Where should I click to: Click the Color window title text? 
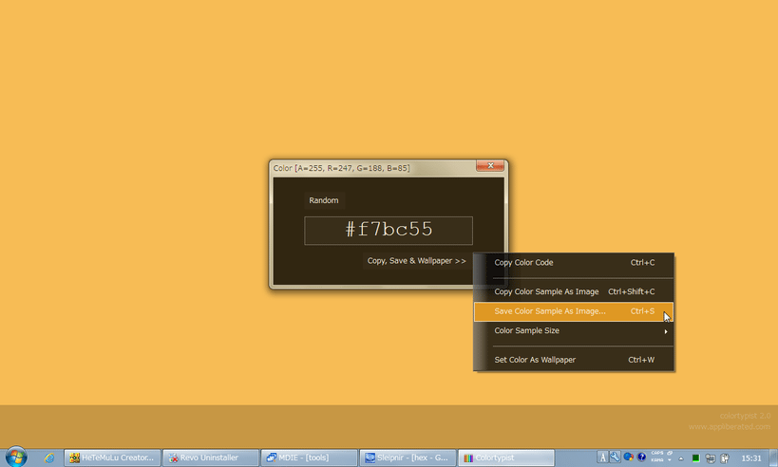point(341,168)
